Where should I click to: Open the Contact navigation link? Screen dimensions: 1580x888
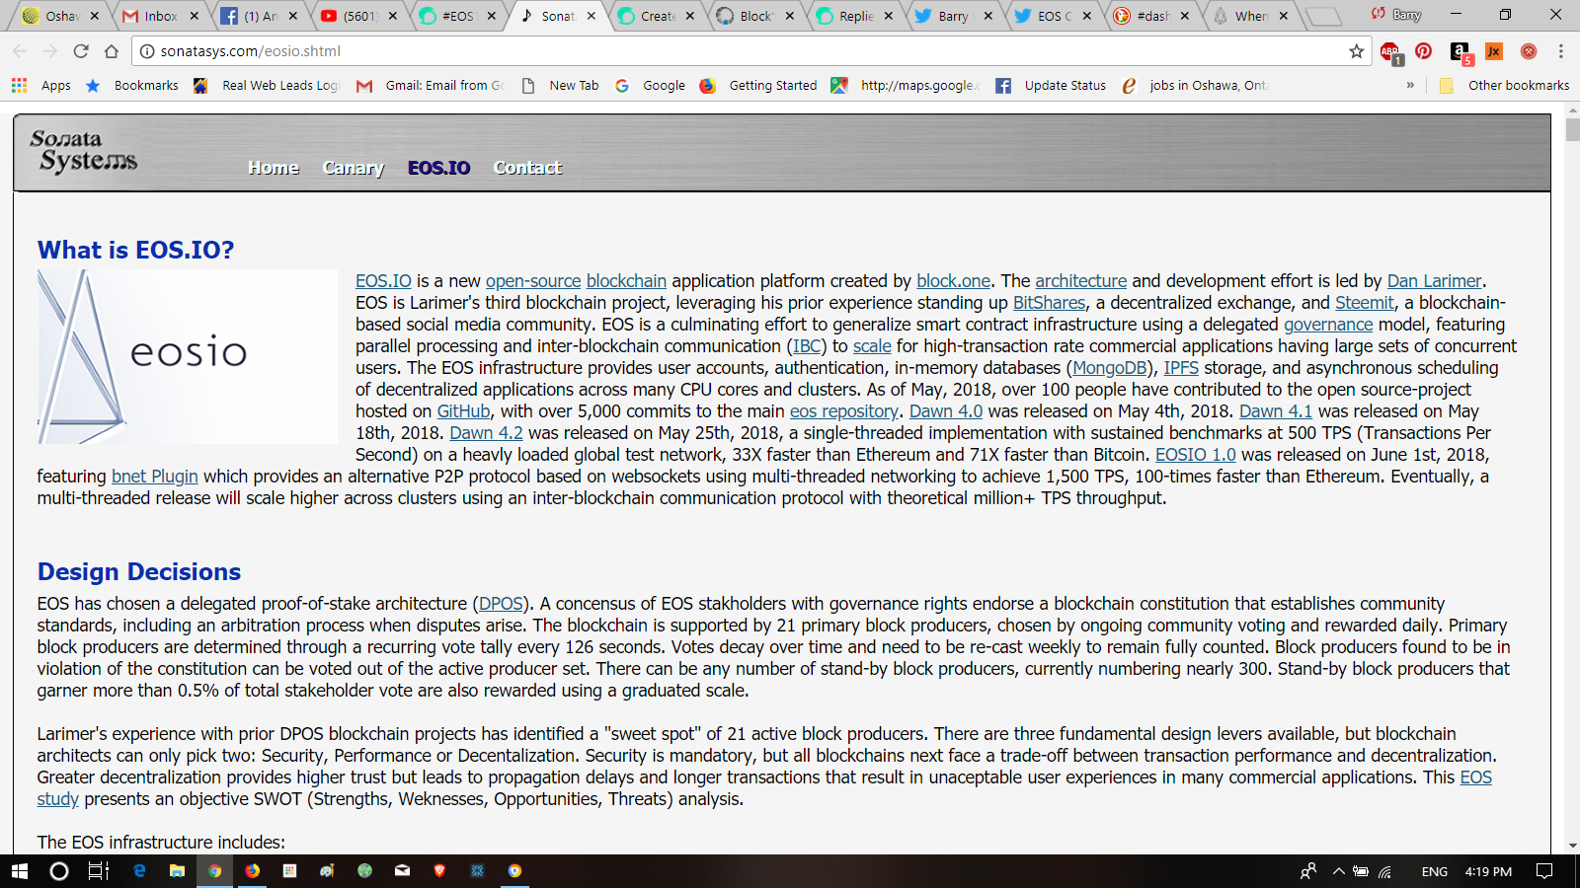point(527,168)
